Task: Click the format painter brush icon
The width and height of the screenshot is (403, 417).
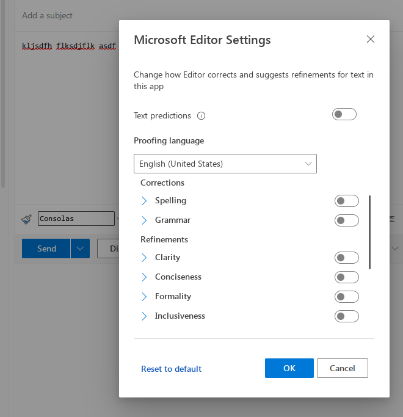Action: [x=26, y=219]
